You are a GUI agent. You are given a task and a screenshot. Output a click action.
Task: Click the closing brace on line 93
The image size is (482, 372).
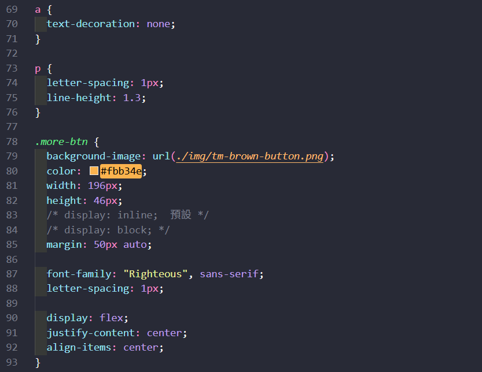38,362
